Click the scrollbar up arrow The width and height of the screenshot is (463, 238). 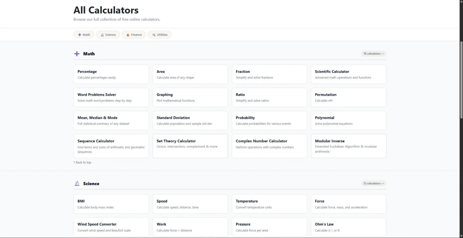[461, 2]
